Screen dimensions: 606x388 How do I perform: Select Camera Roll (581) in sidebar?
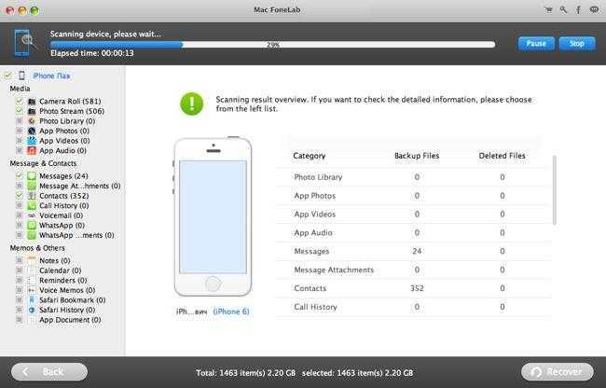70,102
